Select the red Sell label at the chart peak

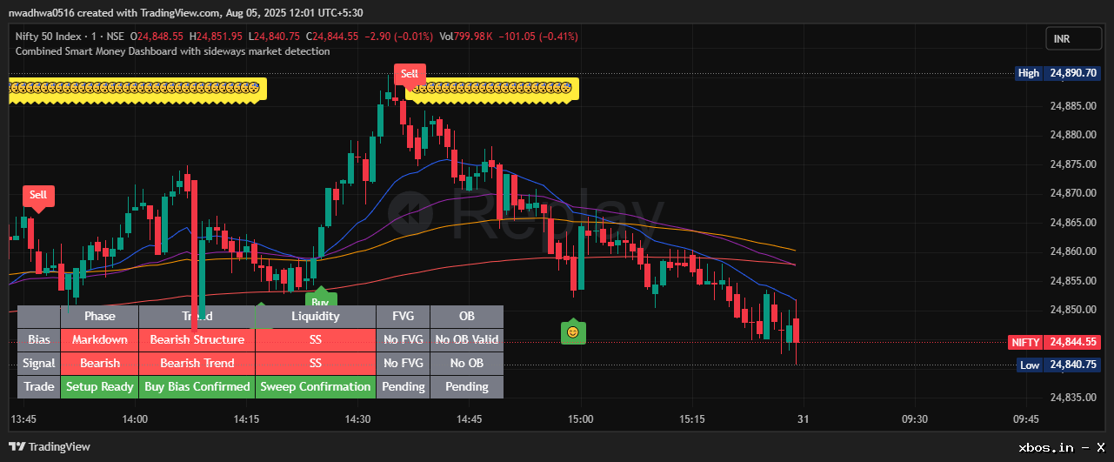coord(410,74)
